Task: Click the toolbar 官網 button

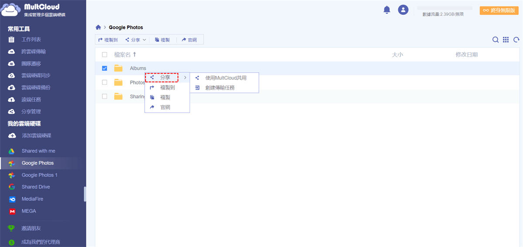Action: tap(189, 40)
